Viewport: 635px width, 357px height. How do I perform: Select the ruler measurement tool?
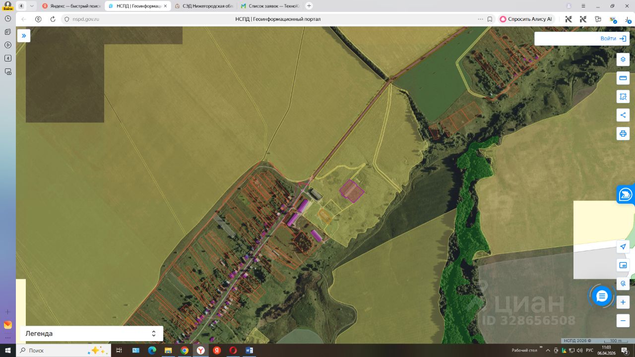point(623,78)
